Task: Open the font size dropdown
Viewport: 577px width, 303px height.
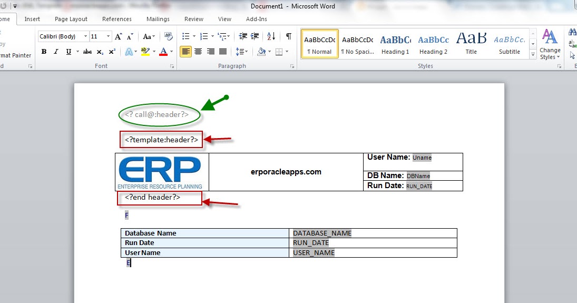Action: (x=108, y=36)
